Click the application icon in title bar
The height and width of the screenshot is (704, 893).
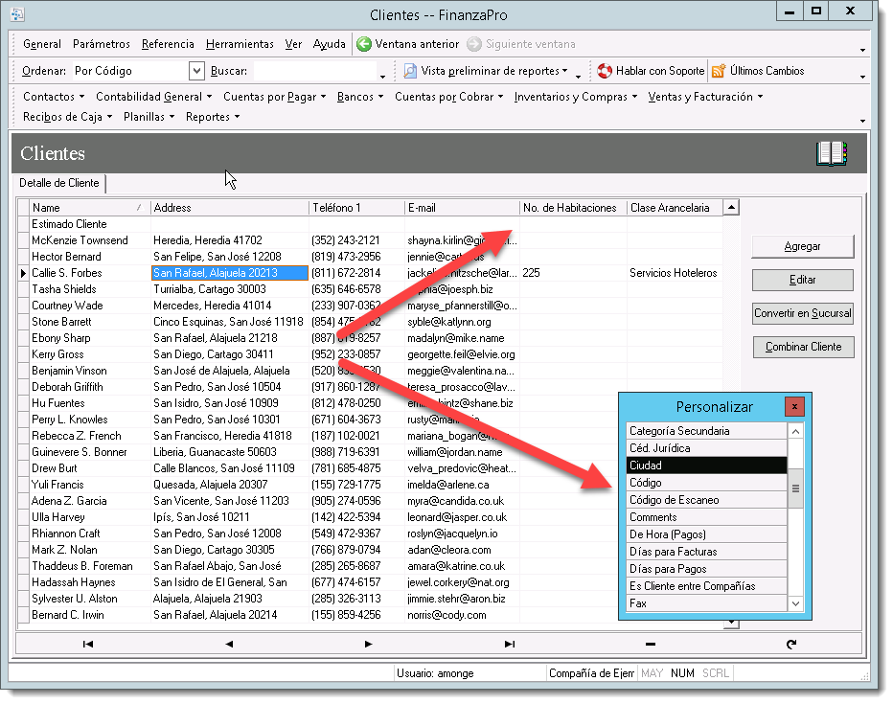(17, 14)
